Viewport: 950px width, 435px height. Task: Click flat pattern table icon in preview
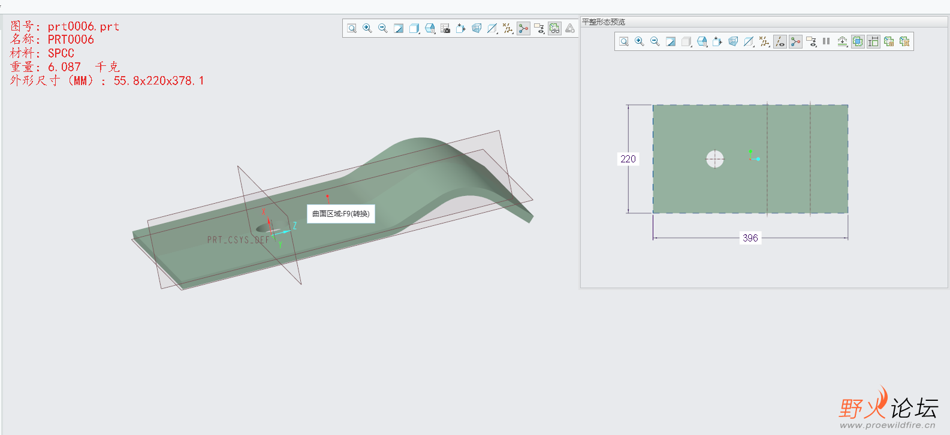(889, 41)
